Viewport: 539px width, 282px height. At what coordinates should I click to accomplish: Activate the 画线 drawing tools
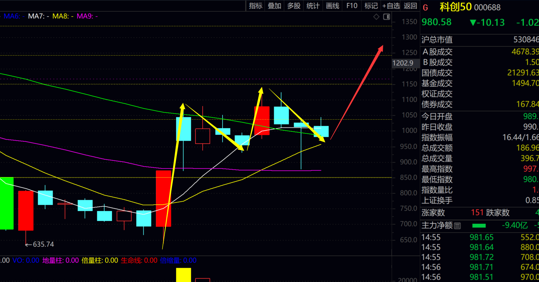[332, 6]
